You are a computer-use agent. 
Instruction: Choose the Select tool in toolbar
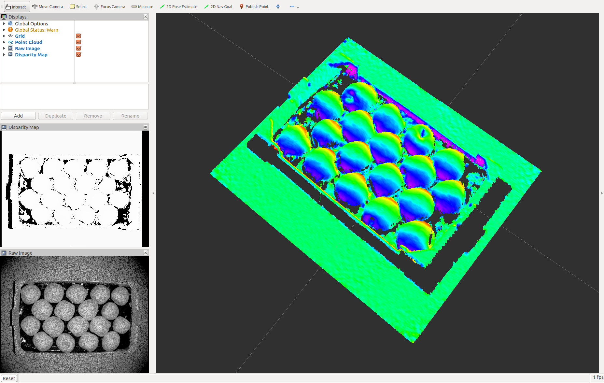(x=78, y=7)
